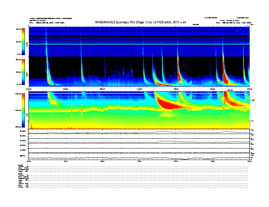
Task: Click the -125.00 label on TNR scale
Action: [18, 94]
